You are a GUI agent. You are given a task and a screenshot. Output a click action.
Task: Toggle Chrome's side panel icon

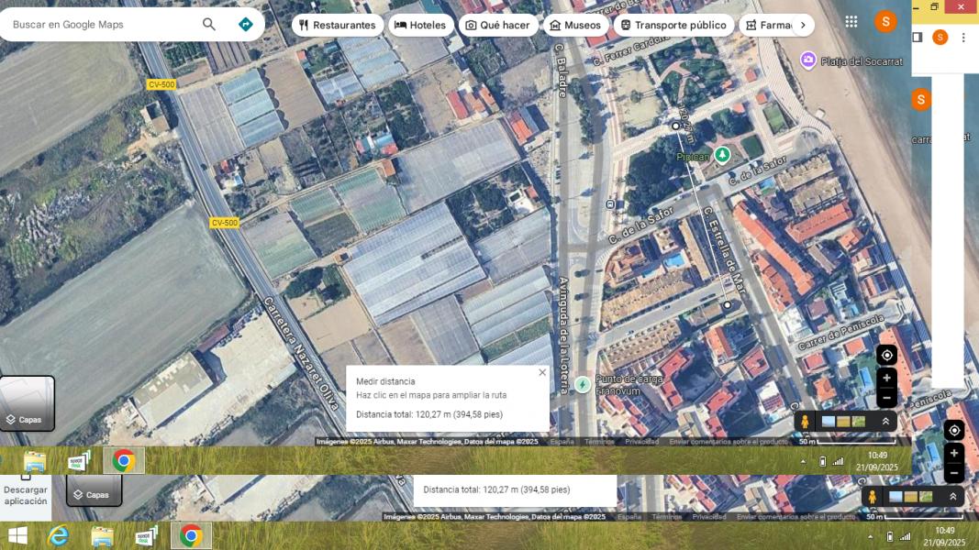917,38
